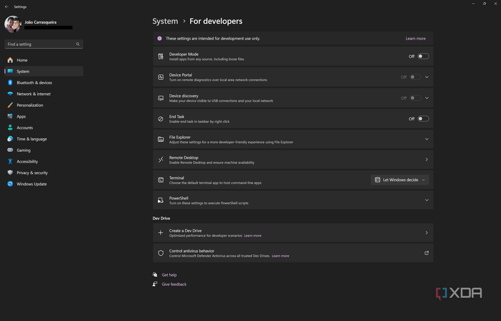Open Control antivirus behavior external link icon
The image size is (501, 321).
pos(426,253)
